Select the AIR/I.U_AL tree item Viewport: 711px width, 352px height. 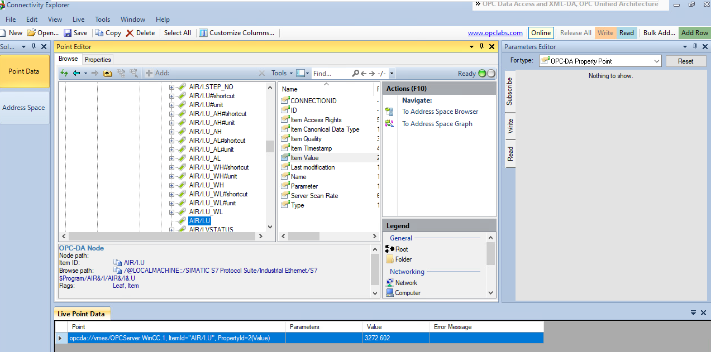205,158
